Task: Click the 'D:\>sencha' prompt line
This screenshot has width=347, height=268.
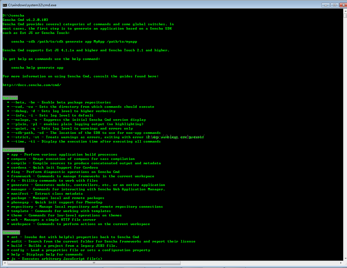Action: pyautogui.click(x=13, y=15)
